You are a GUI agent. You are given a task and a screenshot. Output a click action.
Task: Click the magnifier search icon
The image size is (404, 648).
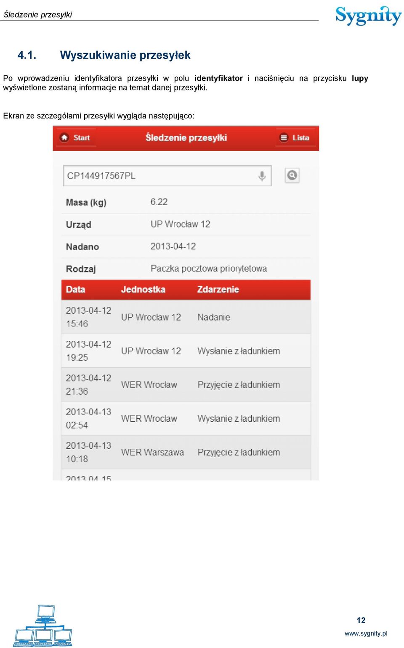tap(292, 175)
